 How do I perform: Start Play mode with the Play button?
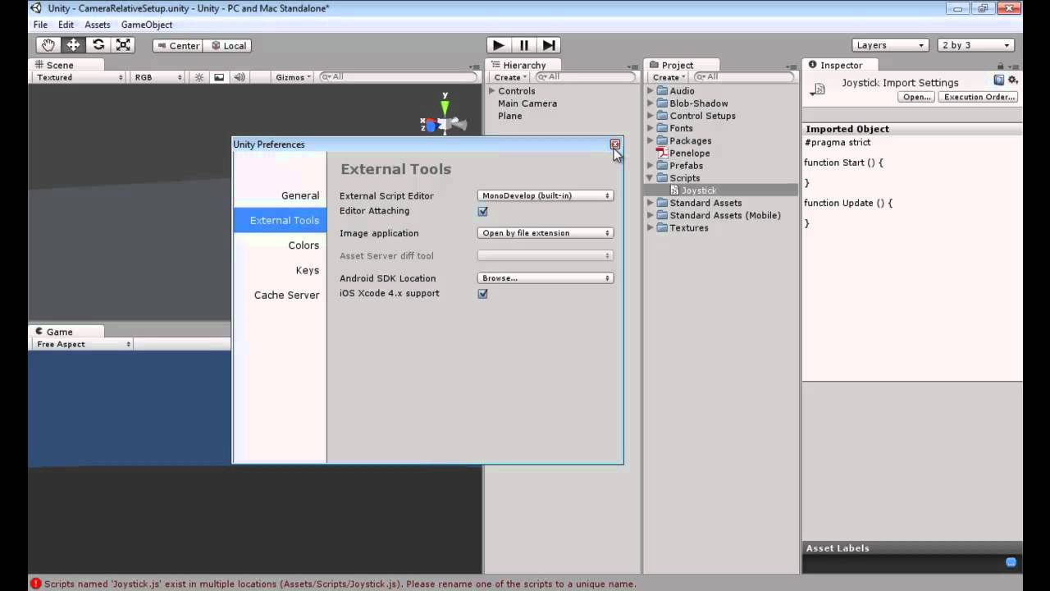click(x=498, y=45)
